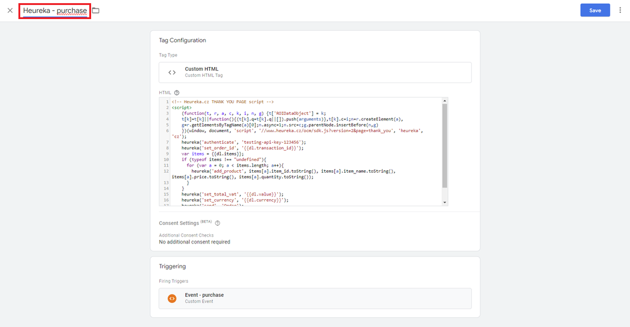630x327 pixels.
Task: Click the Tag Type label
Action: (168, 55)
